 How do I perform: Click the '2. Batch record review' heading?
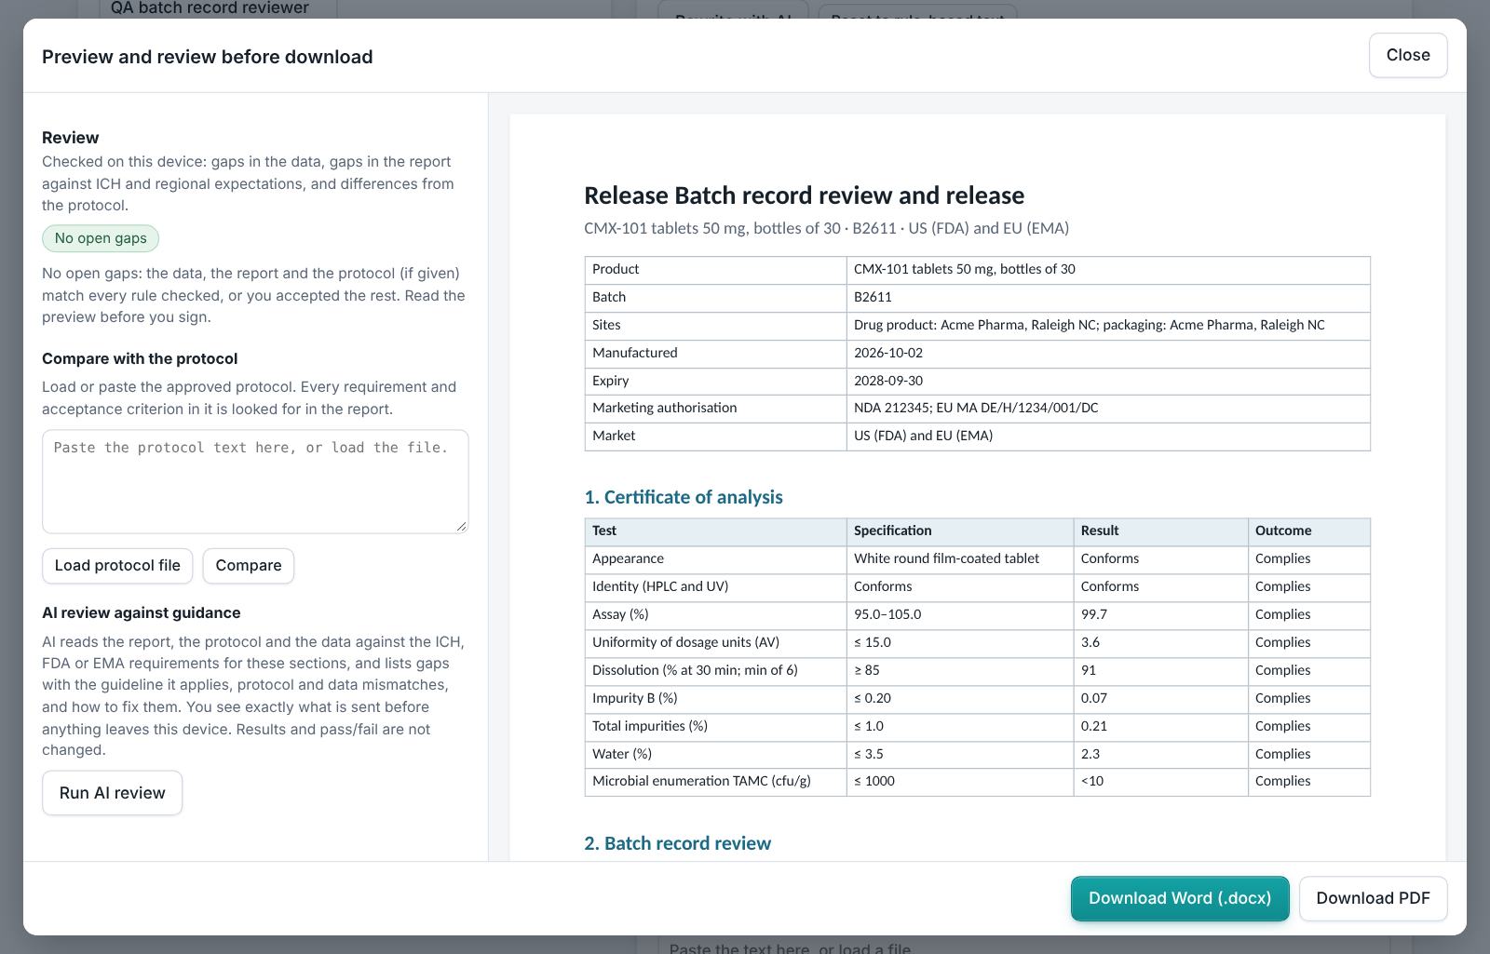(x=677, y=843)
